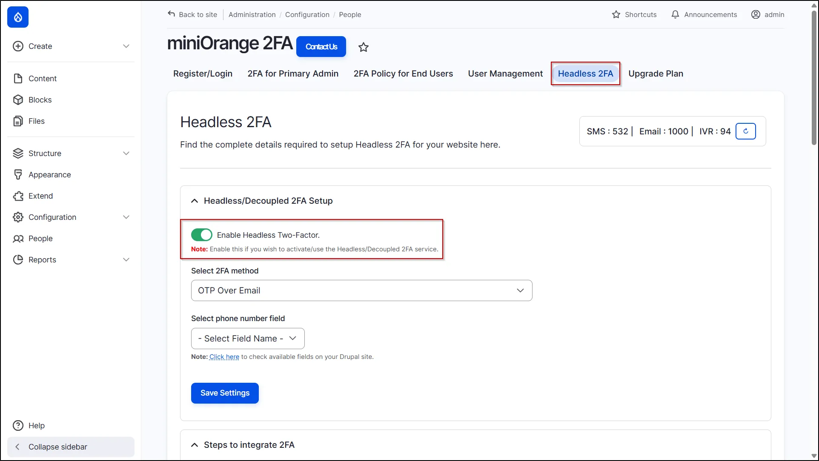
Task: Open the 2FA for Primary Admin tab
Action: [293, 74]
